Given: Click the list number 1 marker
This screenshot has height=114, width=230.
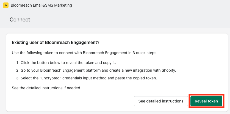Looking at the screenshot, I should tap(18, 63).
